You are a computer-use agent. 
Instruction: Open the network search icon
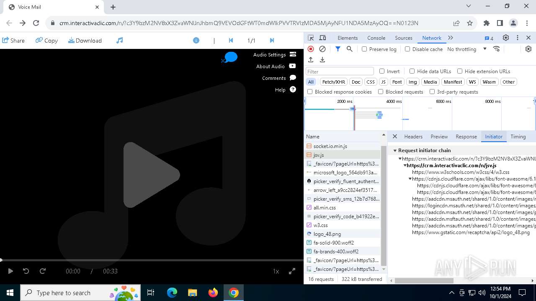pyautogui.click(x=350, y=49)
